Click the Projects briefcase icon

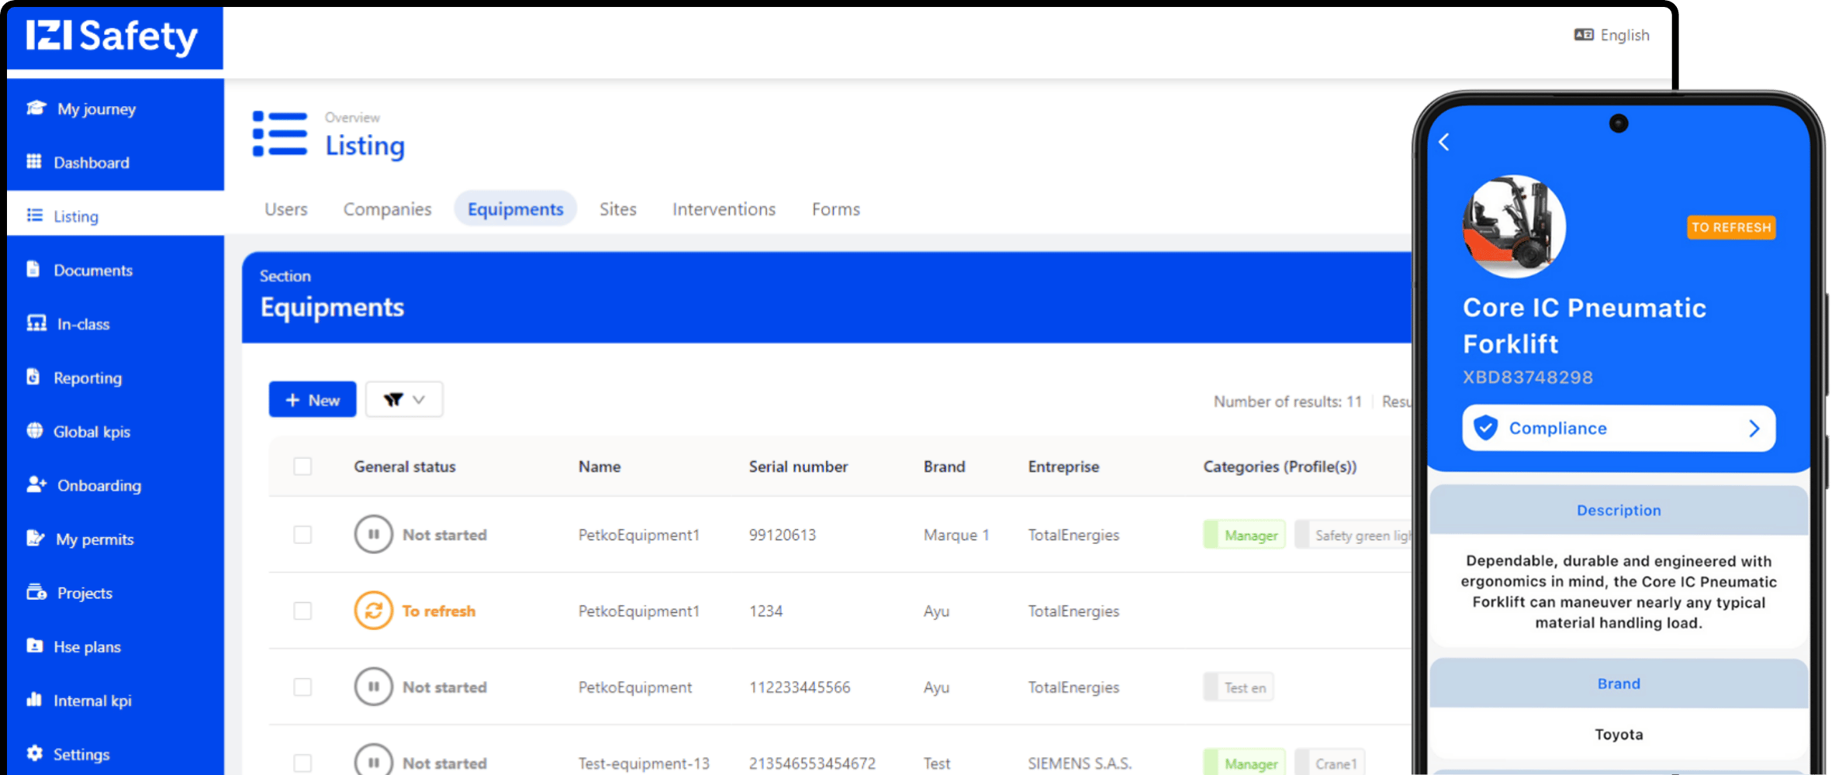(x=36, y=593)
